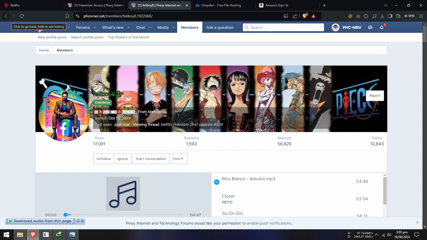Open Netflix Premium UHD cookies thread link
427x240 pixels.
191,125
